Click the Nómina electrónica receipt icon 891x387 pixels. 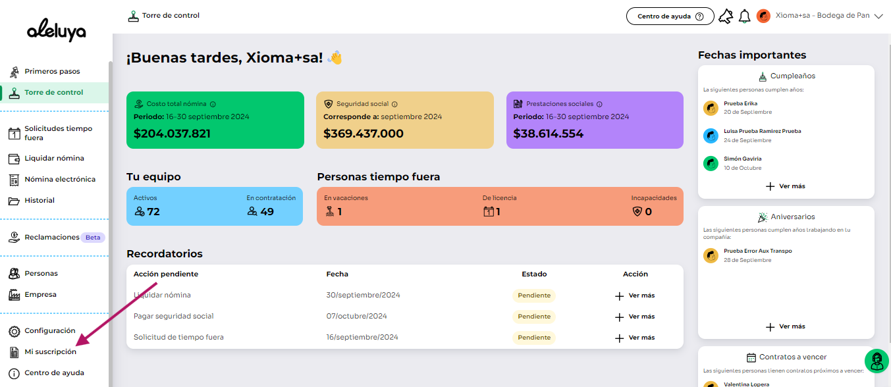(14, 180)
